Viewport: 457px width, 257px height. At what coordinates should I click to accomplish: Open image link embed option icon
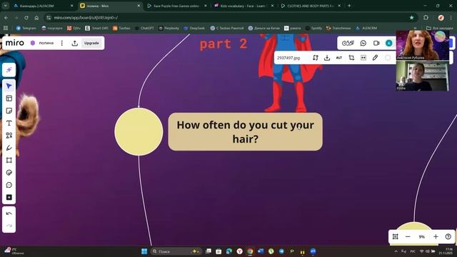(x=363, y=58)
